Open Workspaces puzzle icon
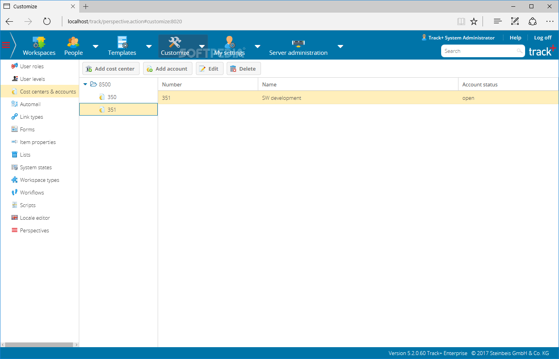The height and width of the screenshot is (359, 559). 39,42
